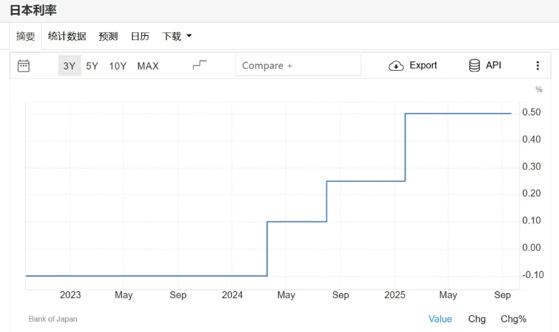Switch to the 5Y time range
Image resolution: width=559 pixels, height=332 pixels.
[92, 66]
